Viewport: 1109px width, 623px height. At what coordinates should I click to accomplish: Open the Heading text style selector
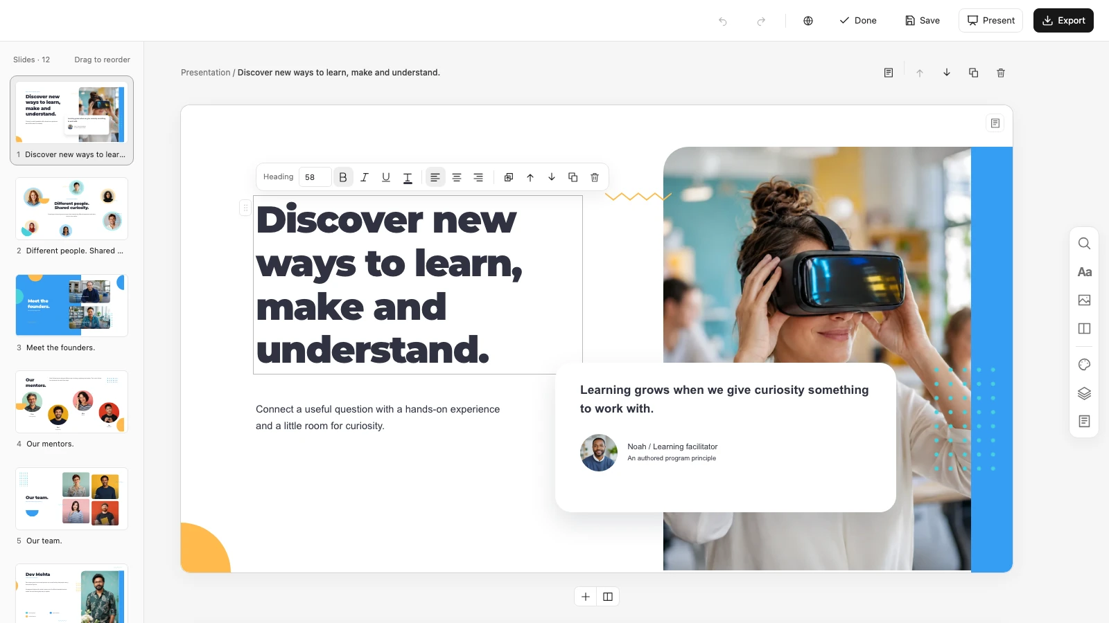(x=279, y=177)
